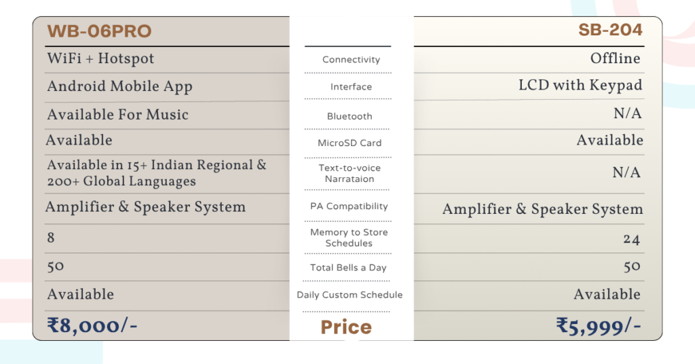The height and width of the screenshot is (364, 695).
Task: Click the Text-to-voice Narration label
Action: point(350,173)
